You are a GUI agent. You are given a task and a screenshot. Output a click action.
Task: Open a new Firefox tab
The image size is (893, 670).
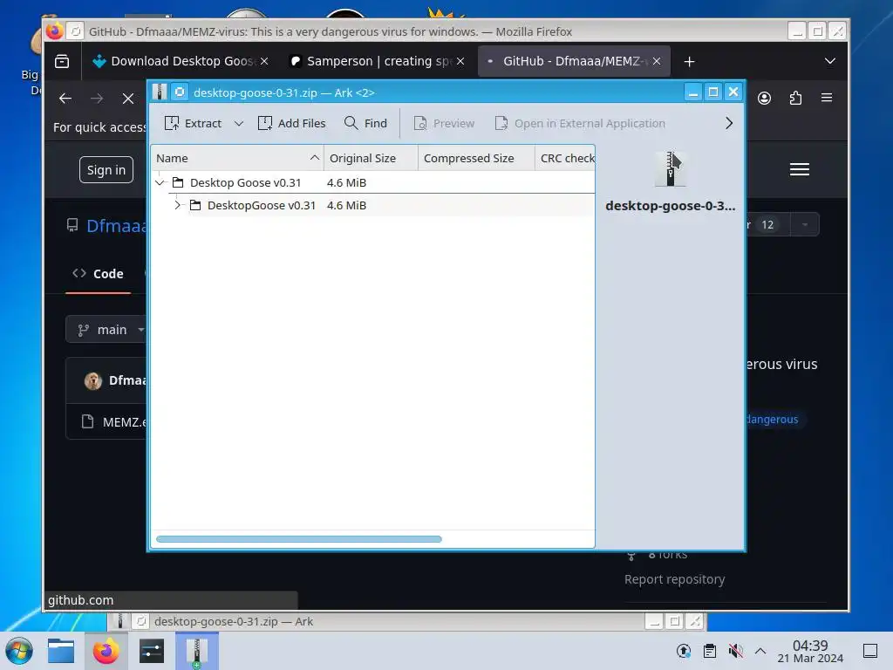coord(689,62)
